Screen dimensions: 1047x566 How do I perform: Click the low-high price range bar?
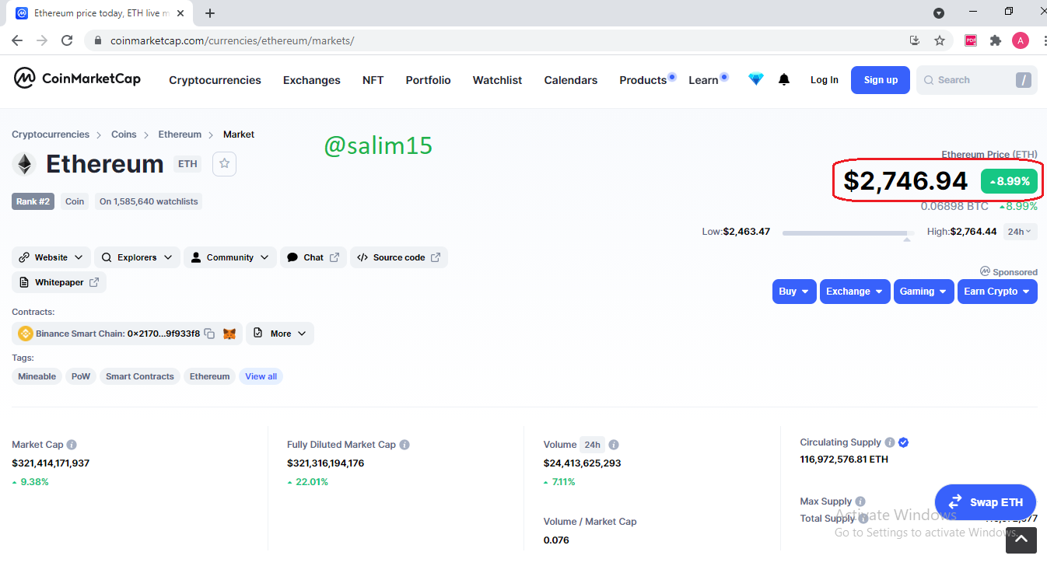pyautogui.click(x=849, y=232)
